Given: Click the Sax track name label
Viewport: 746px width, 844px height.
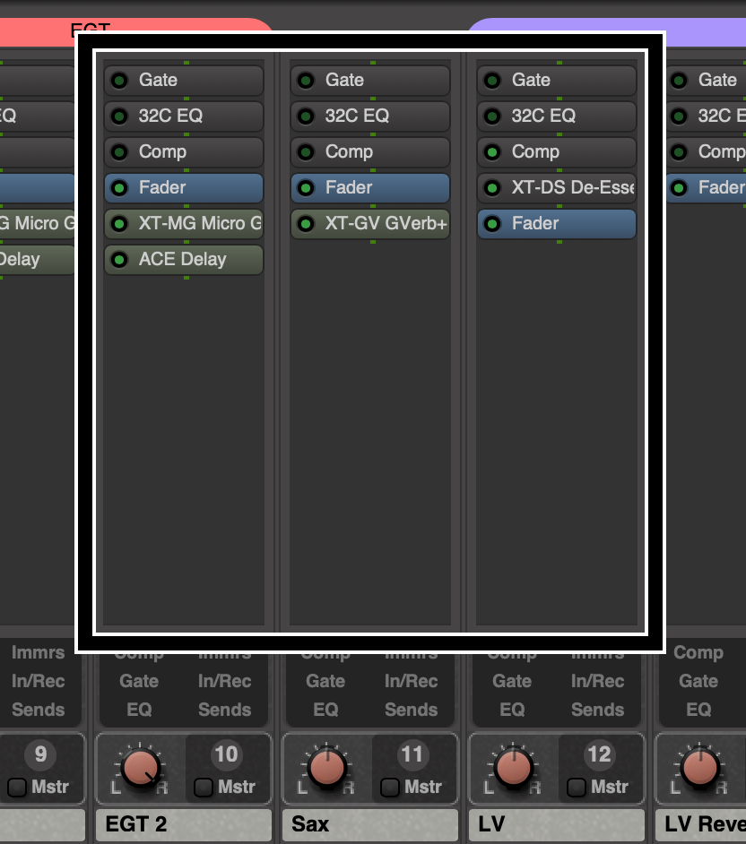Looking at the screenshot, I should coord(370,824).
